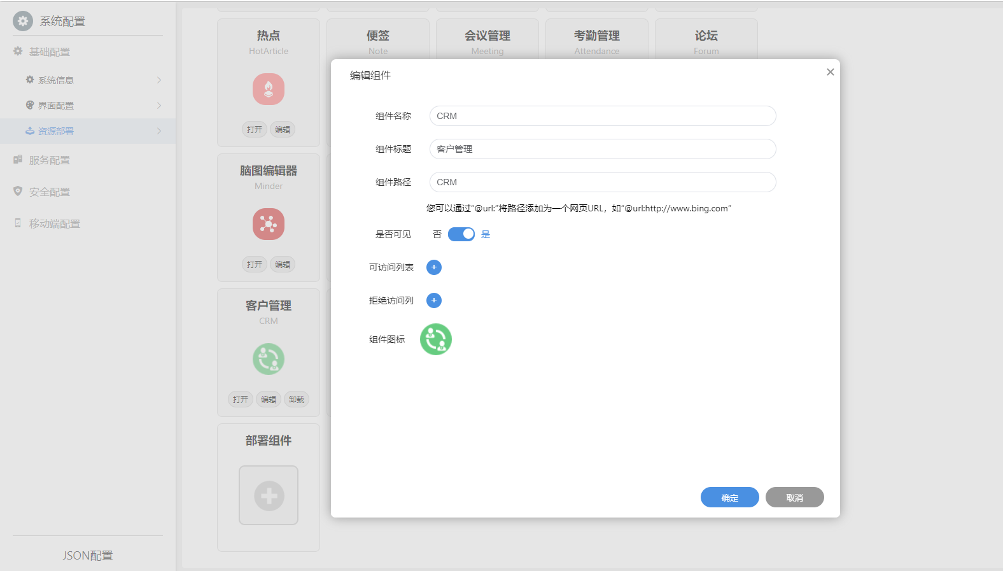Expand the 系统信息 submenu arrow

click(159, 80)
